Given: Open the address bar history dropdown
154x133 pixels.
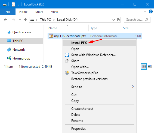Looking at the screenshot, I should [x=114, y=20].
